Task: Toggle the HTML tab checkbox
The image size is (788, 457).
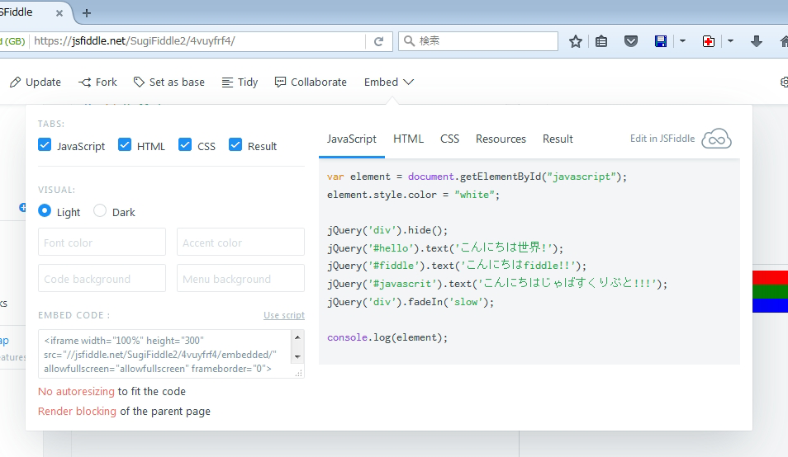Action: [x=125, y=145]
